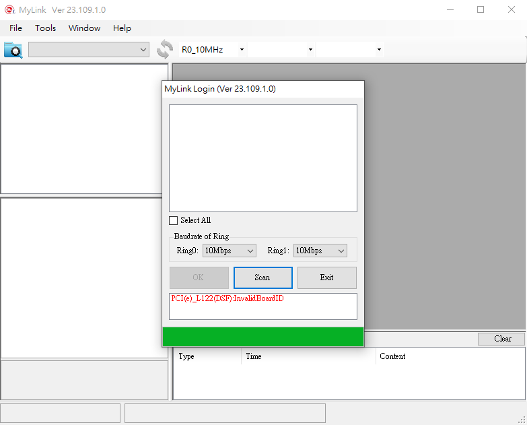Open the Tools menu
The width and height of the screenshot is (527, 425).
[45, 28]
